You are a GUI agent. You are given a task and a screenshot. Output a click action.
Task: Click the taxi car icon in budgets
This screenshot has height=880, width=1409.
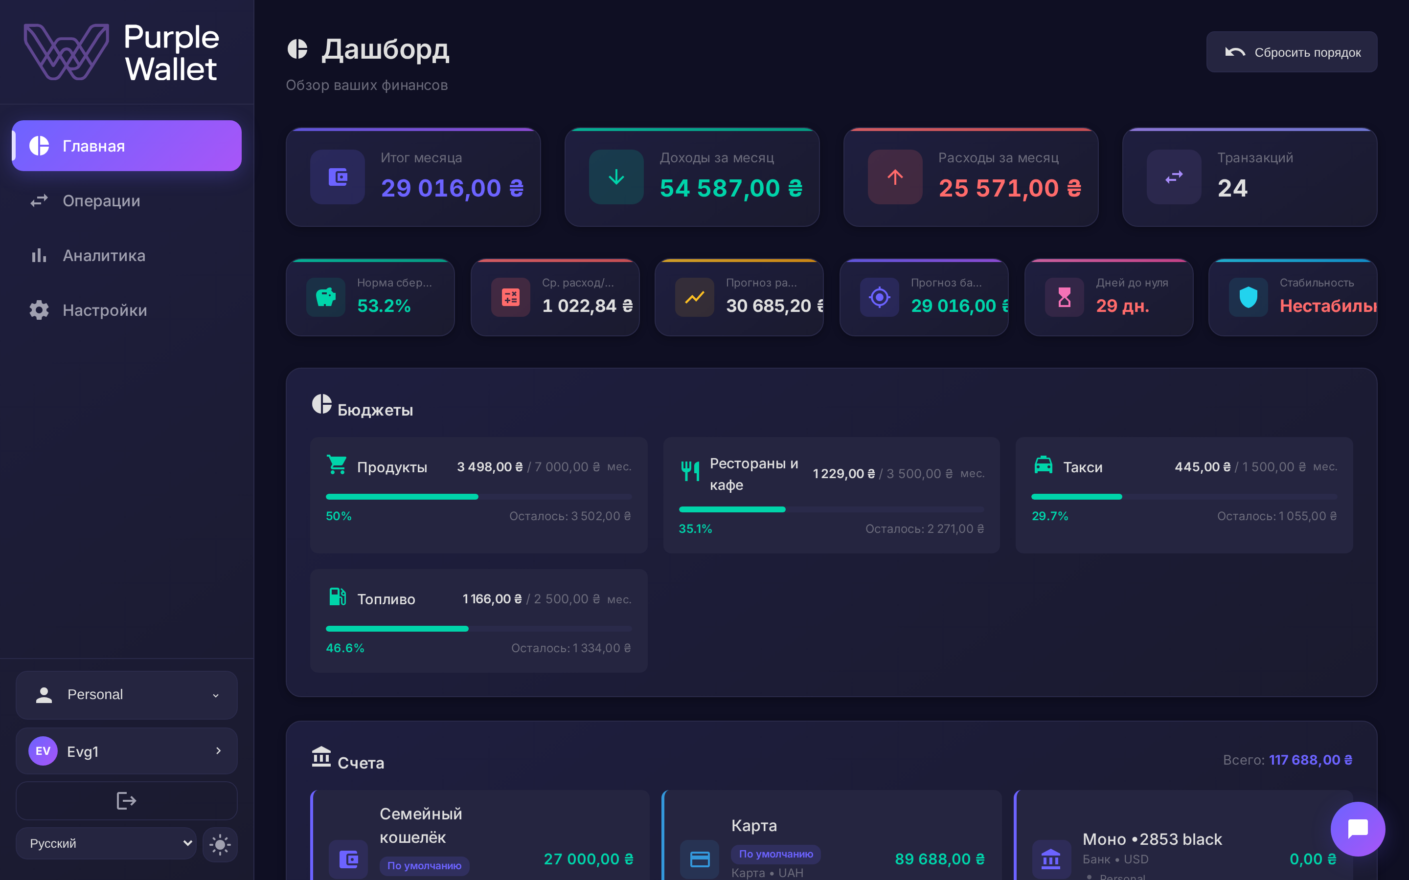pyautogui.click(x=1043, y=464)
